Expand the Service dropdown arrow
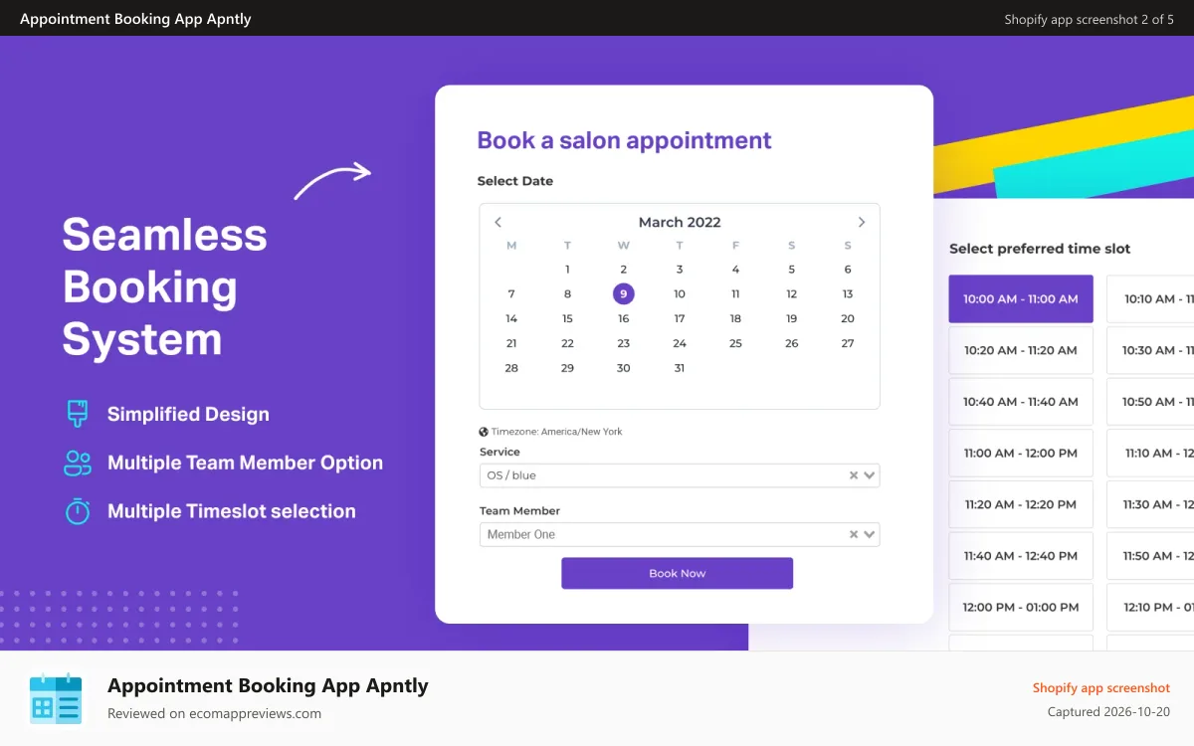 [870, 475]
